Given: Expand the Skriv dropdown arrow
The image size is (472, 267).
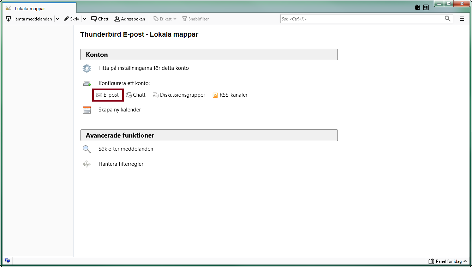Looking at the screenshot, I should coord(84,19).
